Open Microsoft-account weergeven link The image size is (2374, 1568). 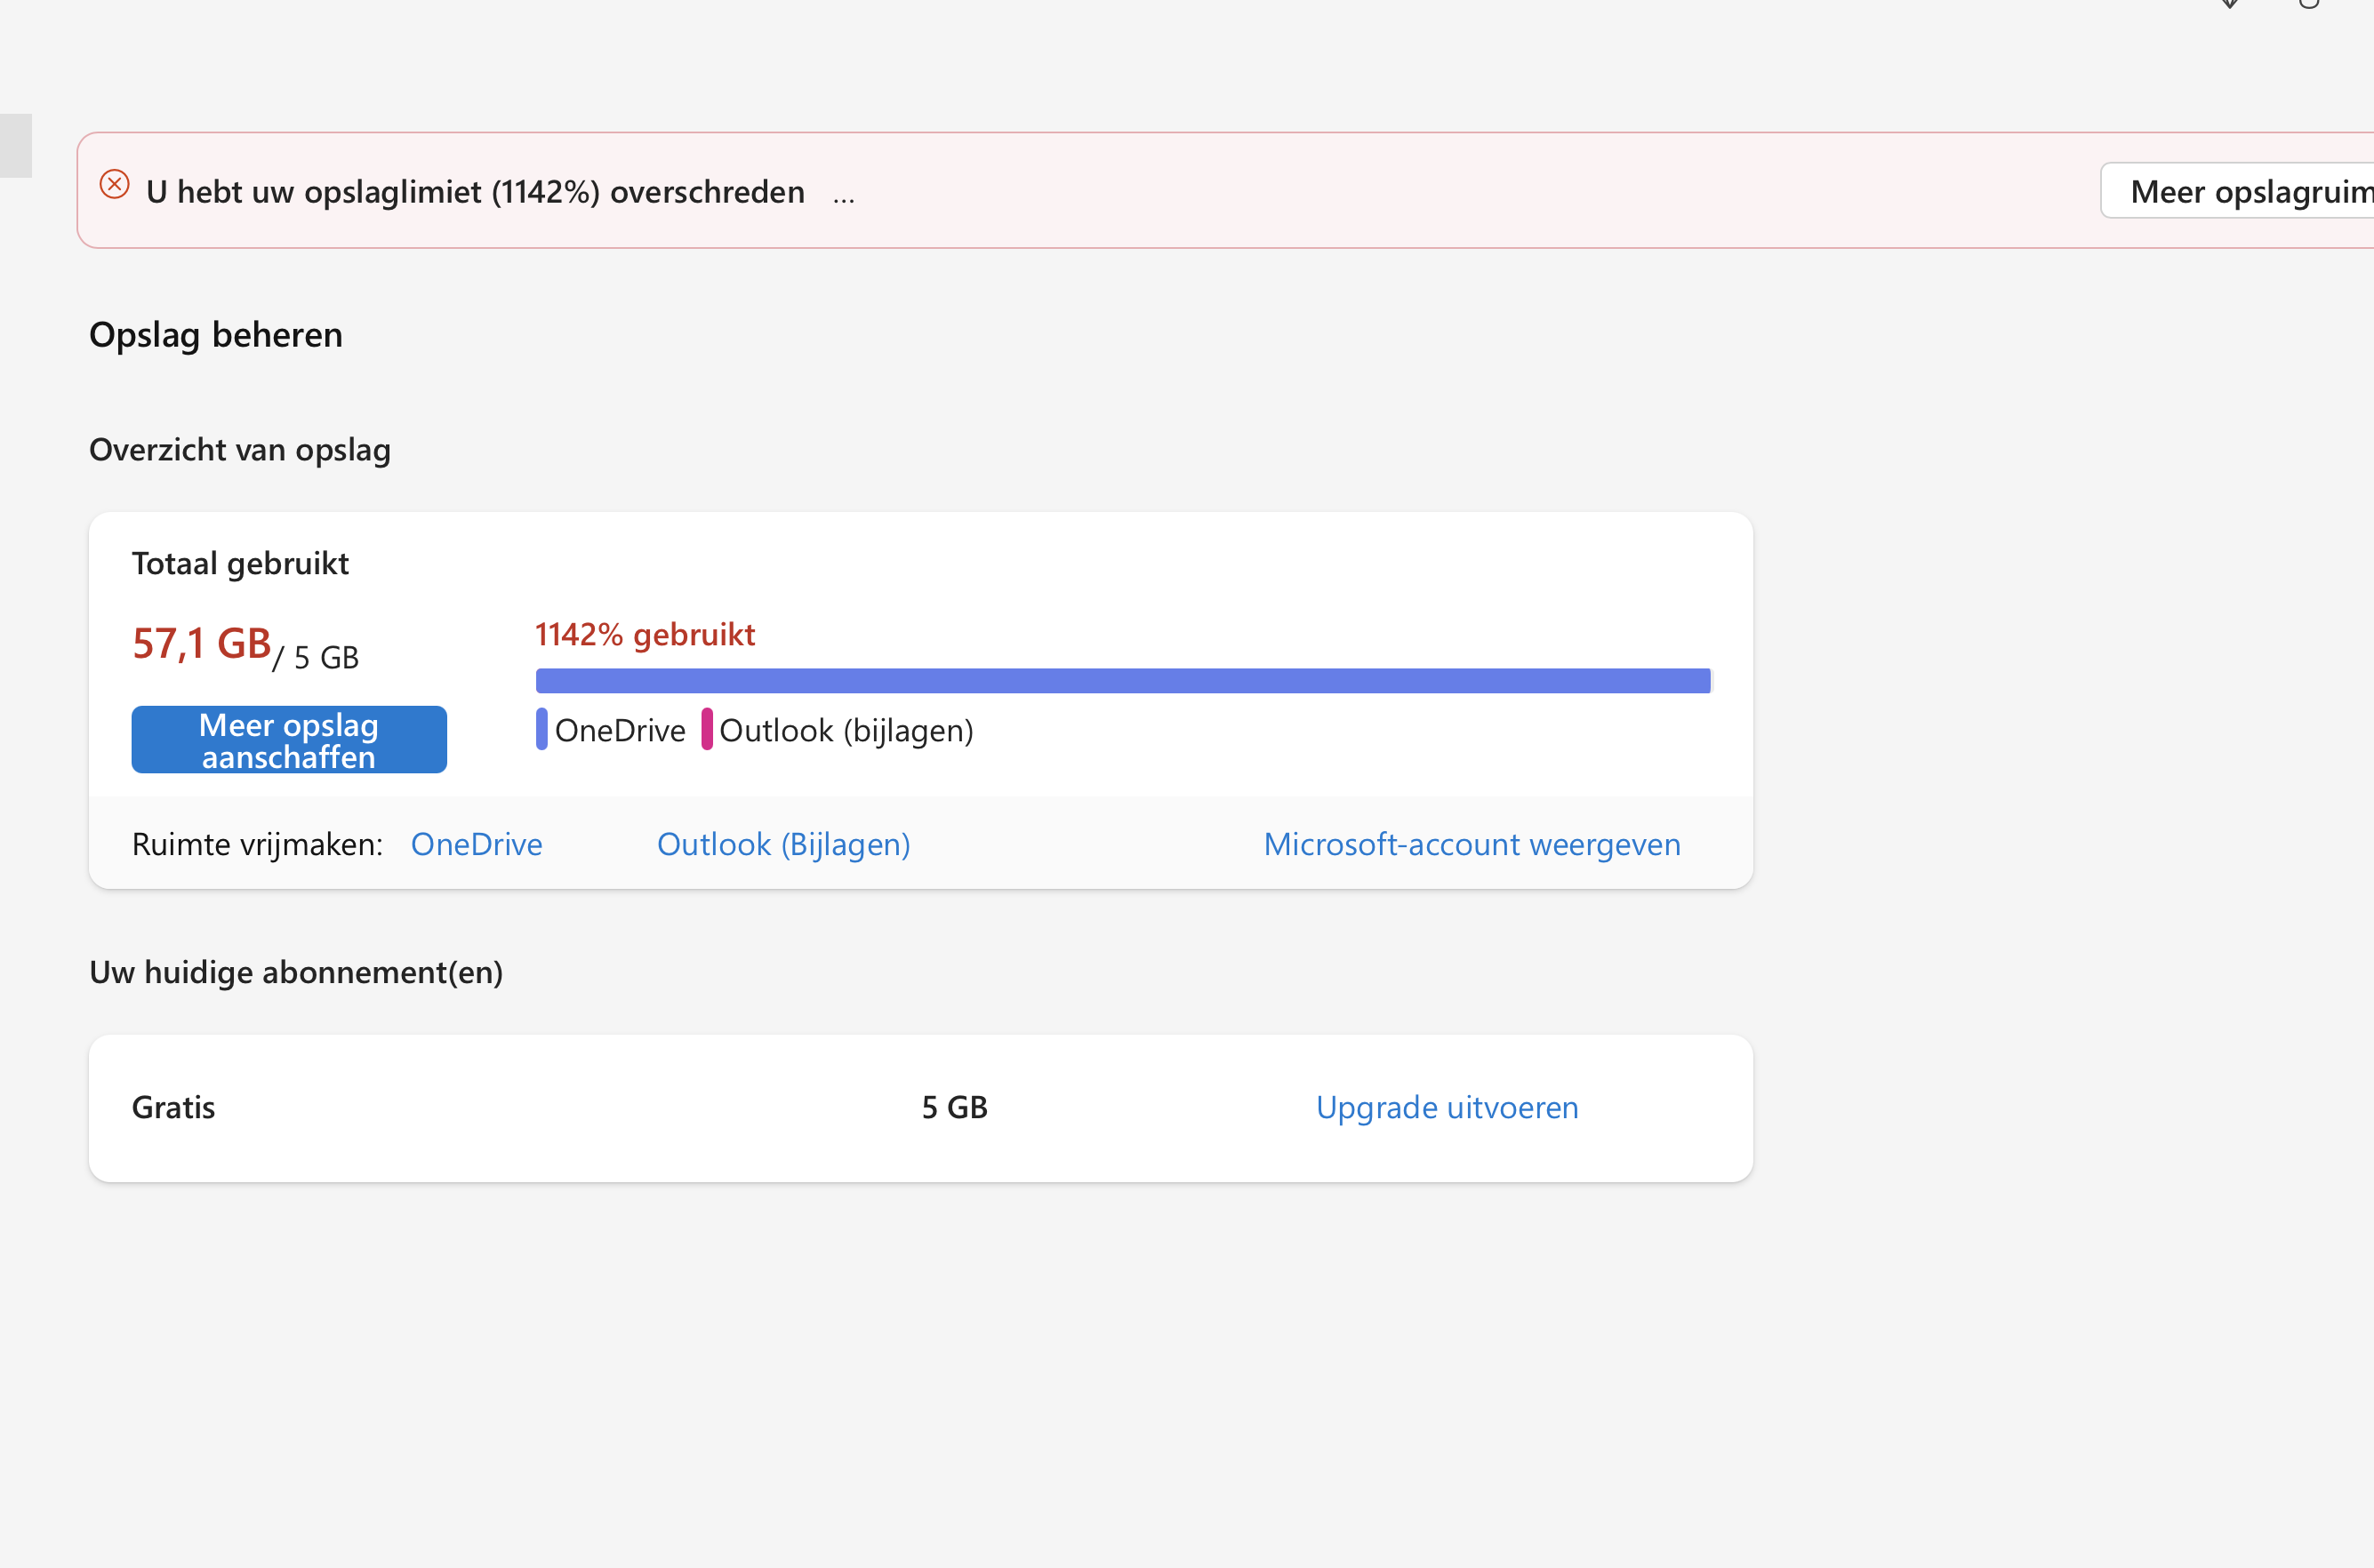click(1472, 845)
